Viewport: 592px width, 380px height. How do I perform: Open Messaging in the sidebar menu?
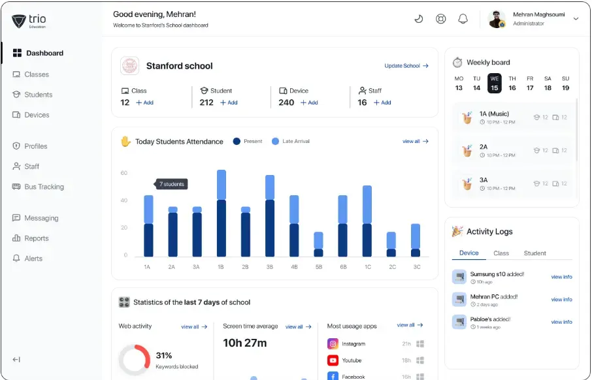pos(41,218)
